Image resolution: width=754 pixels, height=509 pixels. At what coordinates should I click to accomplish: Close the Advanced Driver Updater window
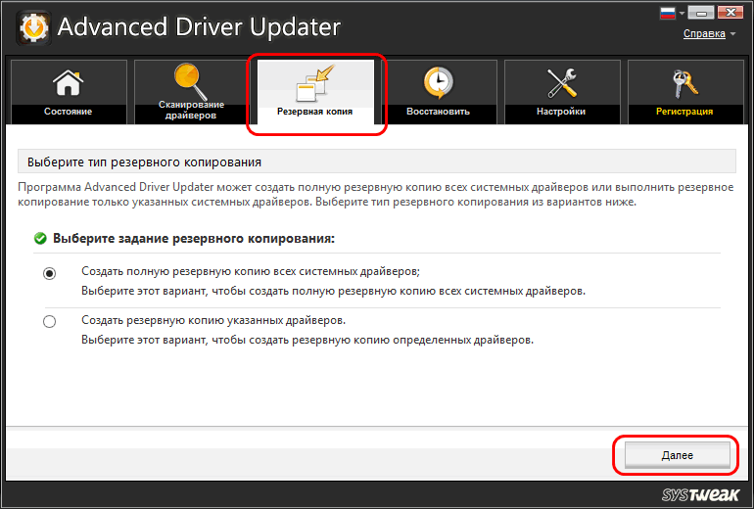730,13
